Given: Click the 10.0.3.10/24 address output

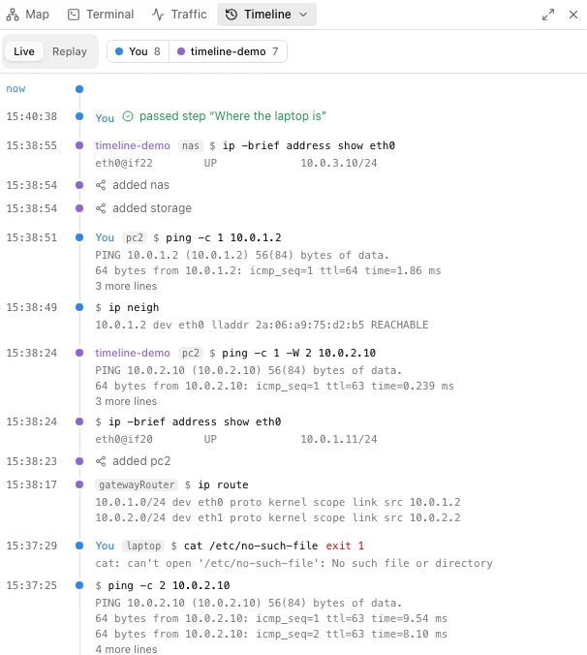Looking at the screenshot, I should coord(339,163).
